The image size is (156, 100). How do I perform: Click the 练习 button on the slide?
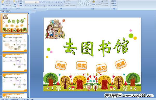point(101,68)
